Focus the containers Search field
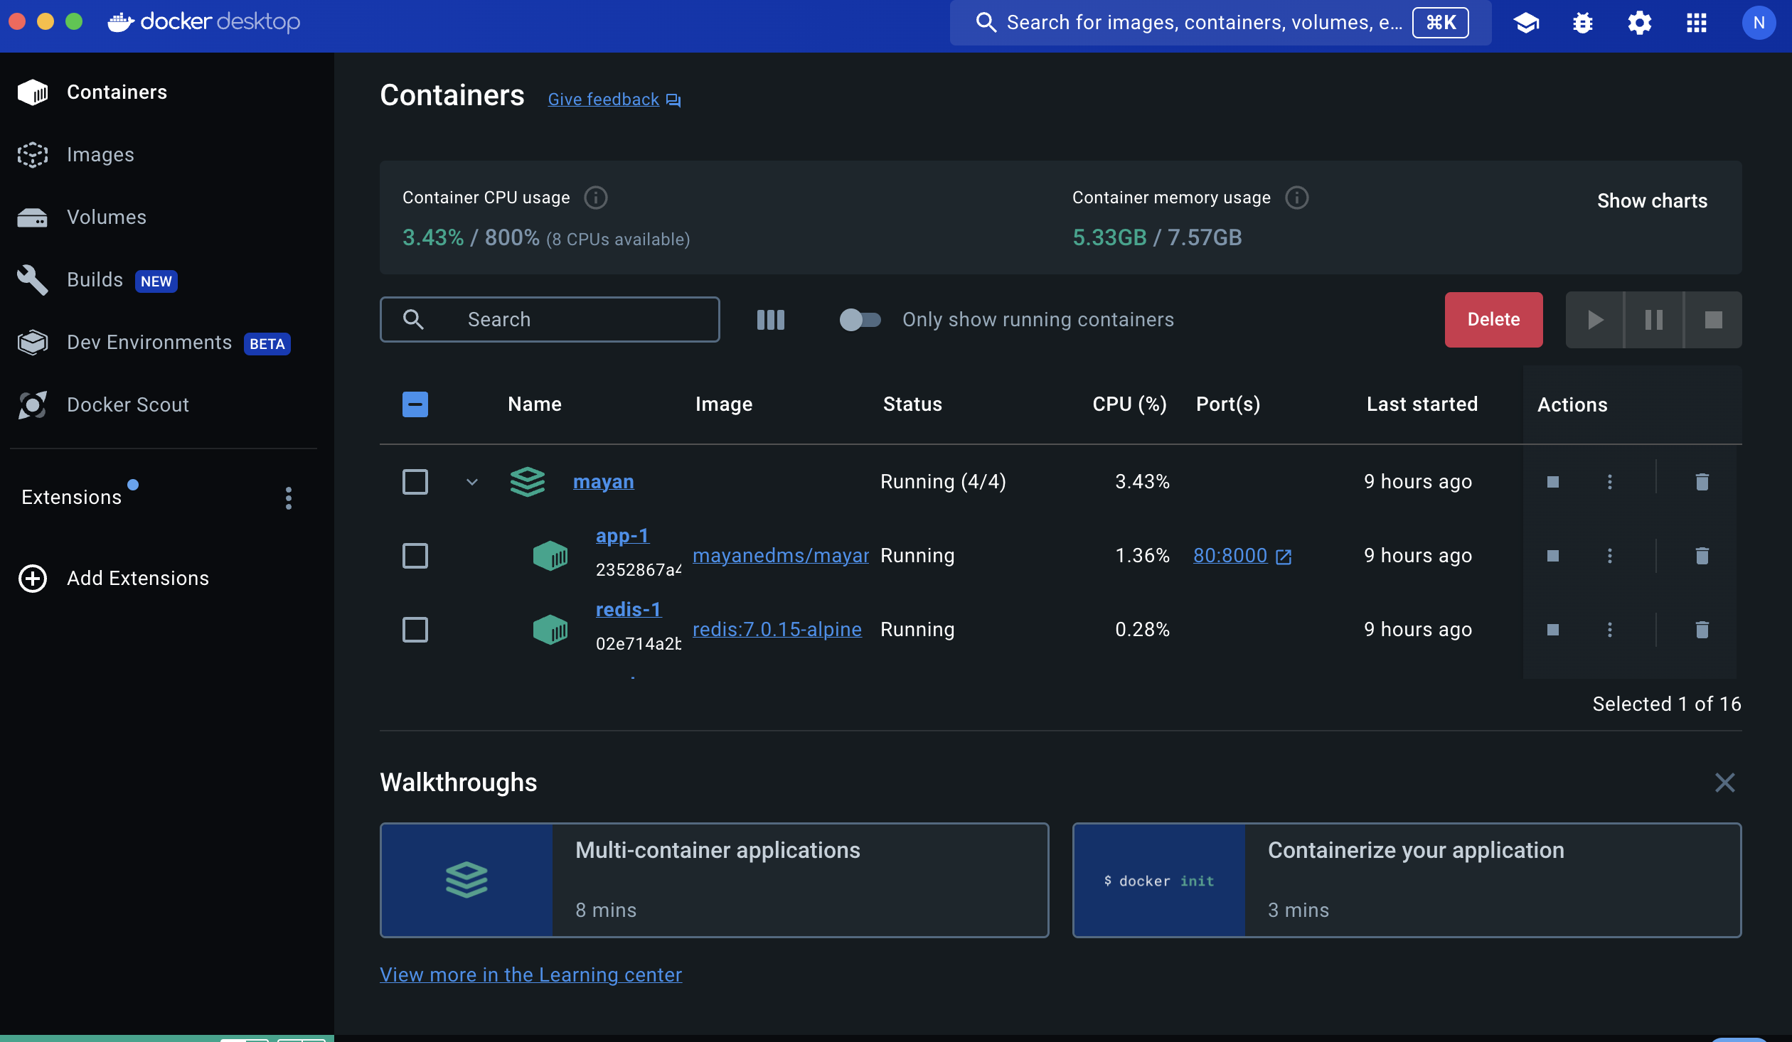 pos(550,320)
